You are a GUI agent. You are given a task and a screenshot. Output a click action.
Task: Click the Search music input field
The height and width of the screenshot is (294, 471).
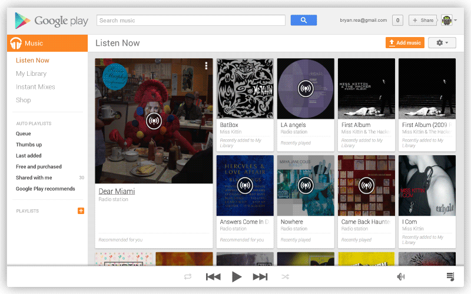(191, 21)
